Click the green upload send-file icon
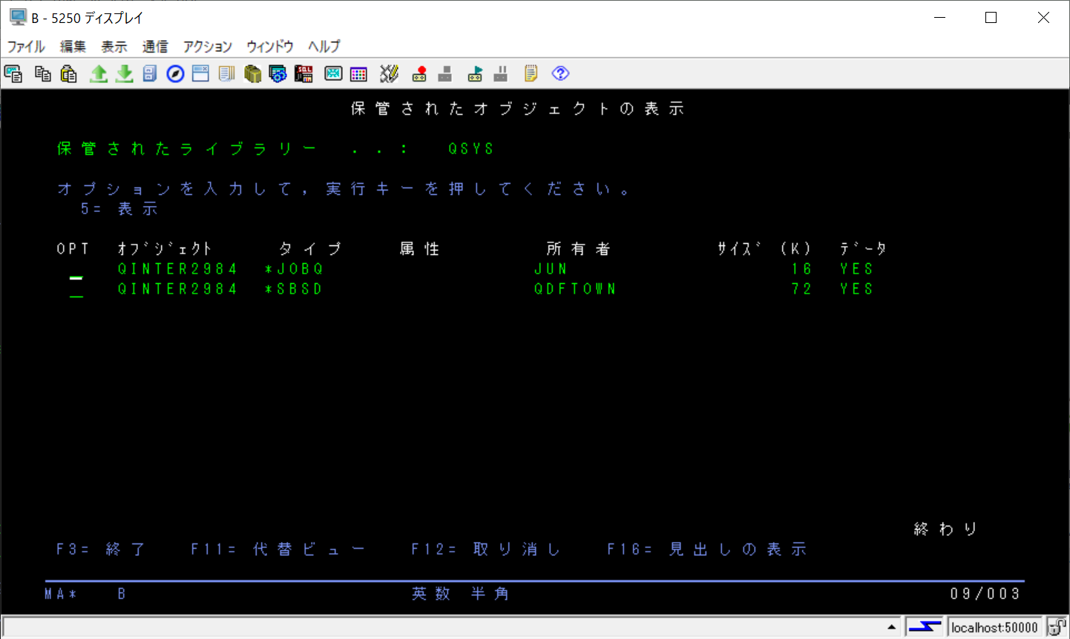The width and height of the screenshot is (1070, 639). [98, 73]
